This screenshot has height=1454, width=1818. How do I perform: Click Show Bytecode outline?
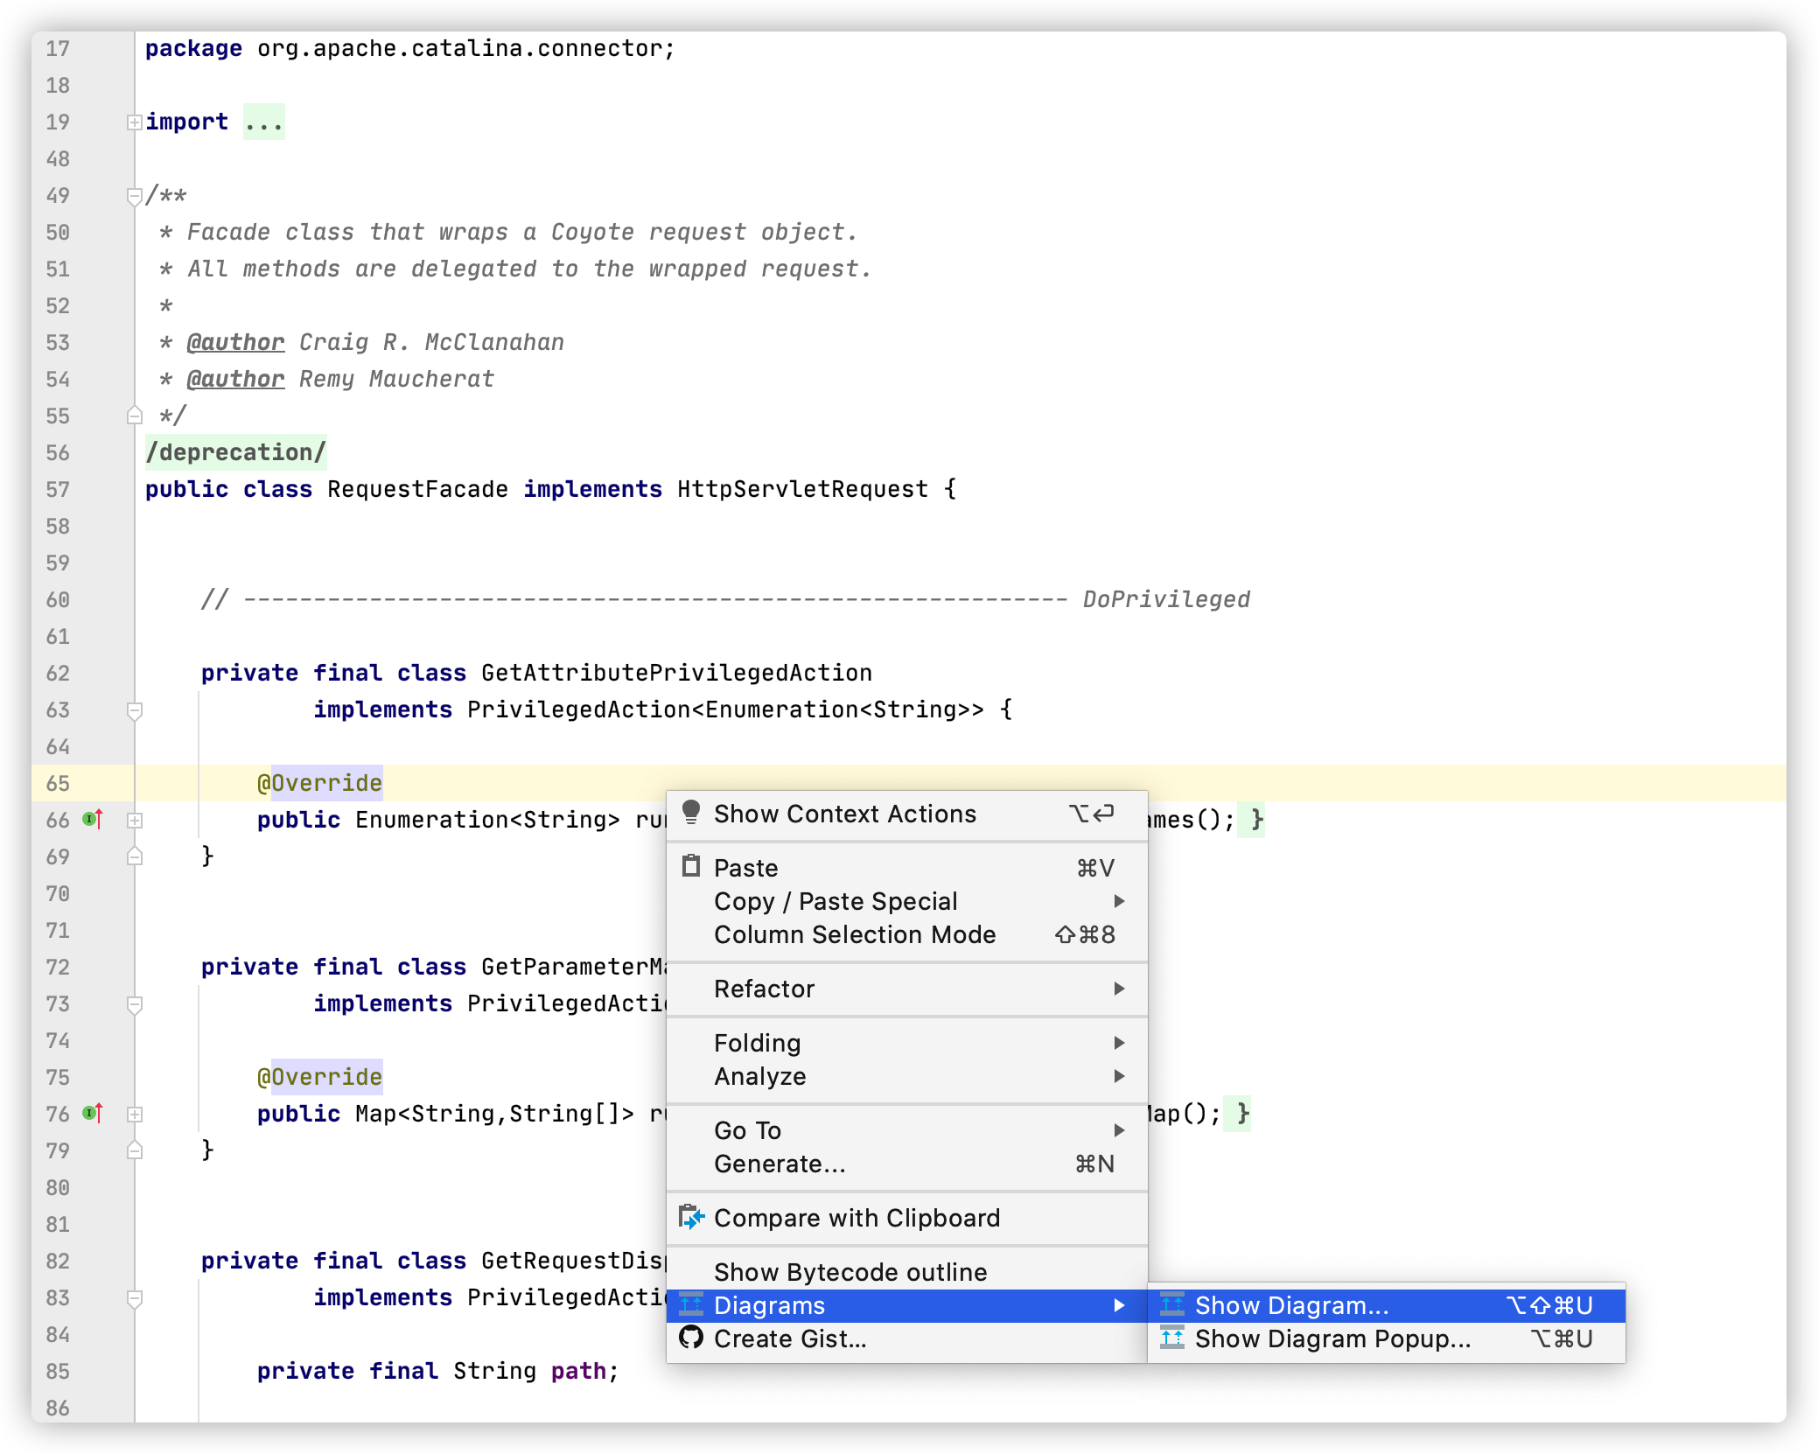click(850, 1272)
